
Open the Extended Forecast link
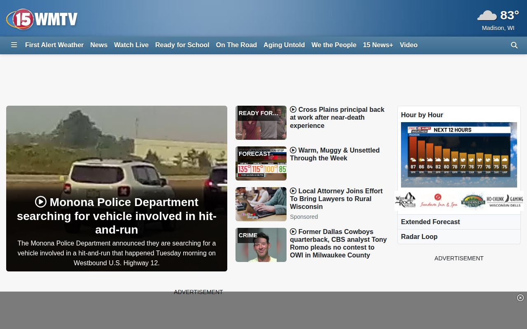[430, 222]
